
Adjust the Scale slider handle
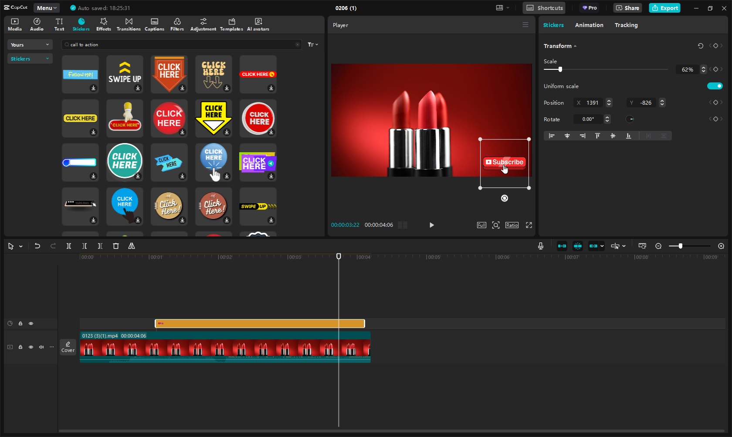tap(560, 69)
